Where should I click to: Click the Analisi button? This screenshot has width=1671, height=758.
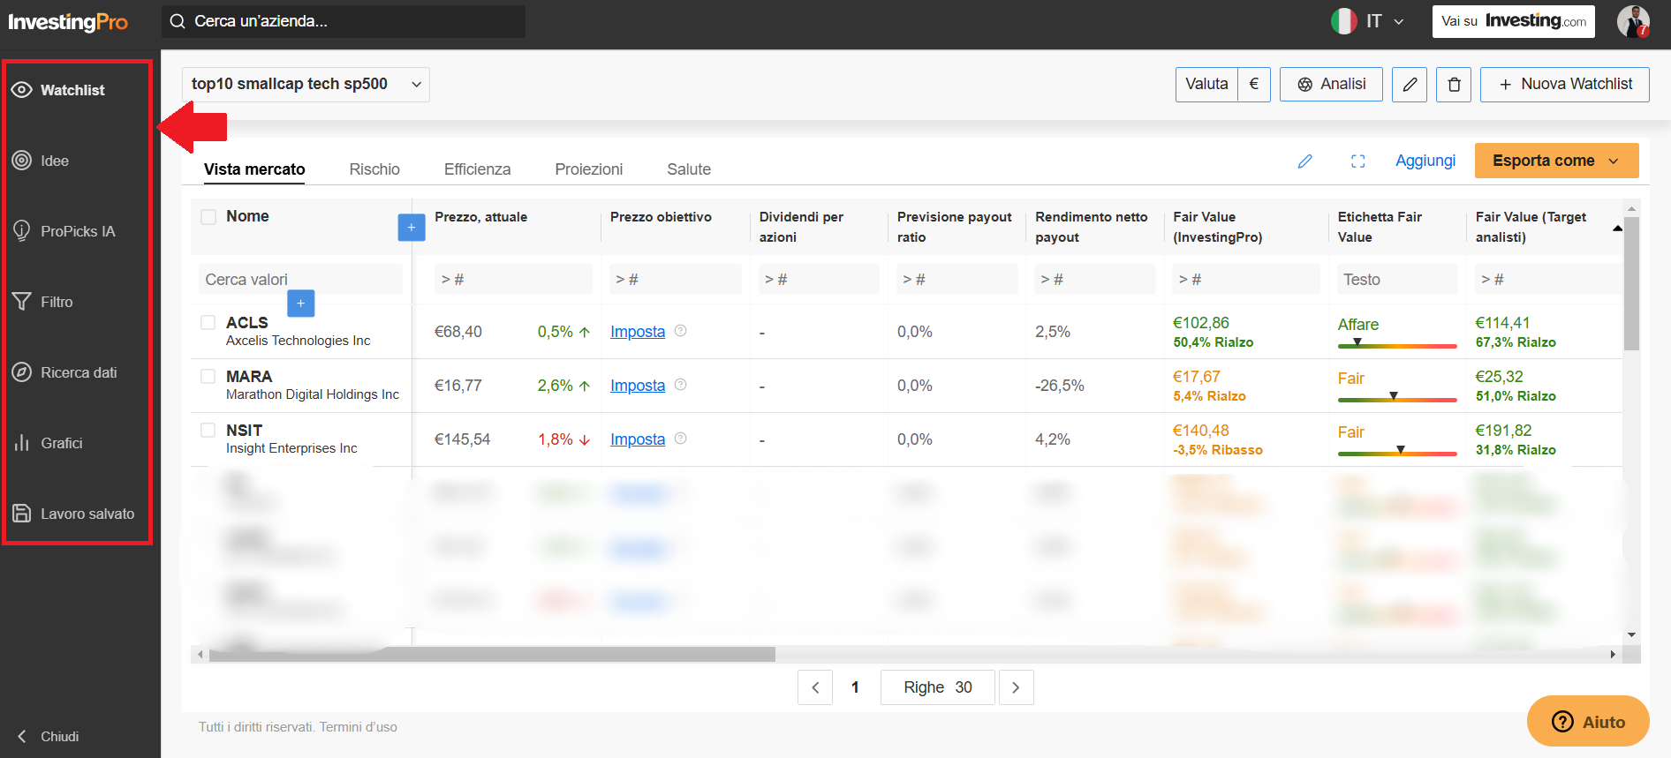pyautogui.click(x=1331, y=85)
